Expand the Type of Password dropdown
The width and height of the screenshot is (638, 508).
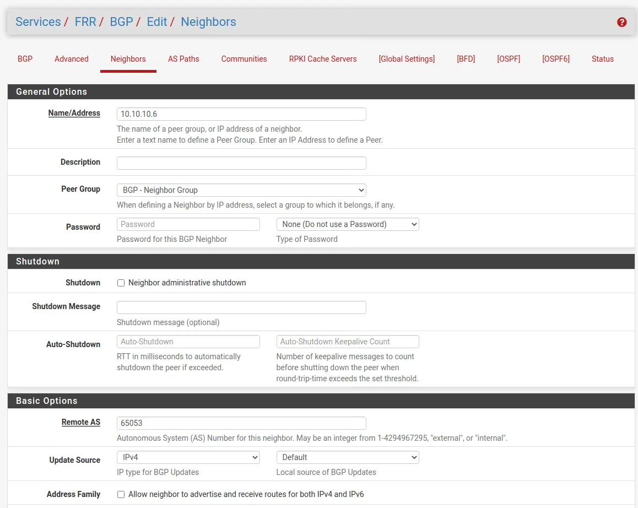click(x=348, y=224)
